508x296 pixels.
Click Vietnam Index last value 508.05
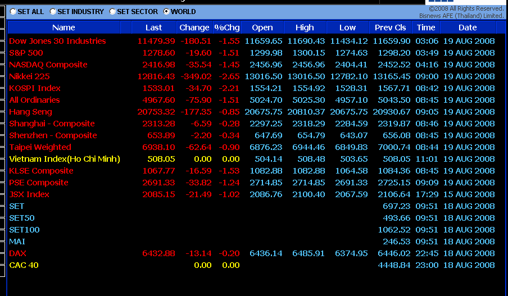point(161,159)
